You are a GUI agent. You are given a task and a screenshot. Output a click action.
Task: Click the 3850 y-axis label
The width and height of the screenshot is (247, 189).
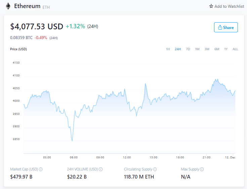pyautogui.click(x=16, y=139)
